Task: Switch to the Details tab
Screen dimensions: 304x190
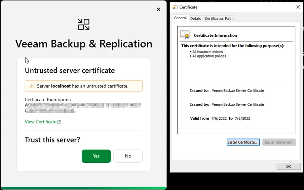Action: 196,19
